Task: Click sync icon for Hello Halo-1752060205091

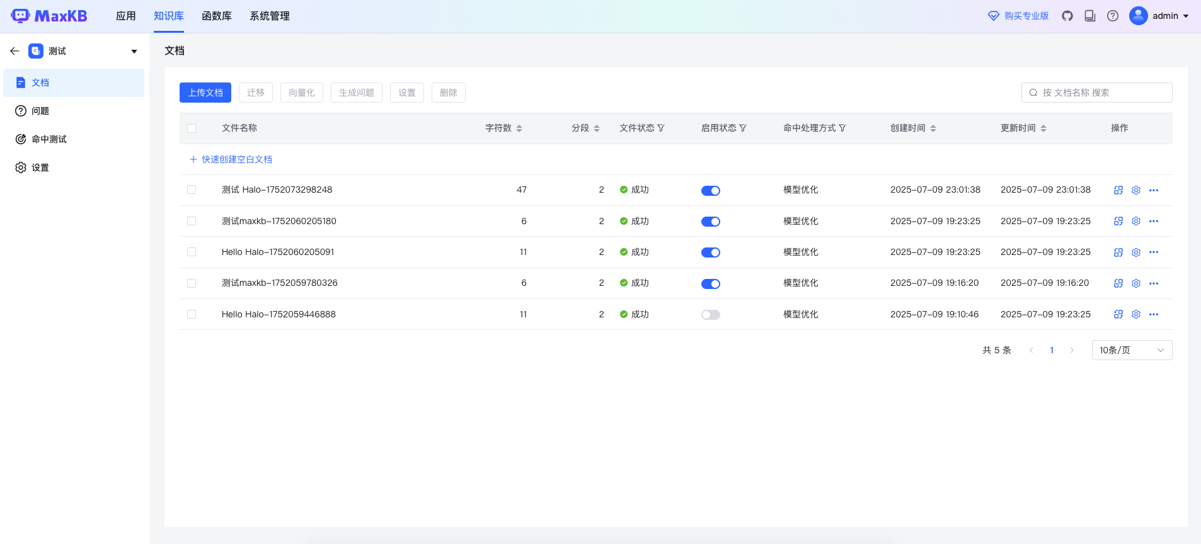Action: pyautogui.click(x=1118, y=252)
